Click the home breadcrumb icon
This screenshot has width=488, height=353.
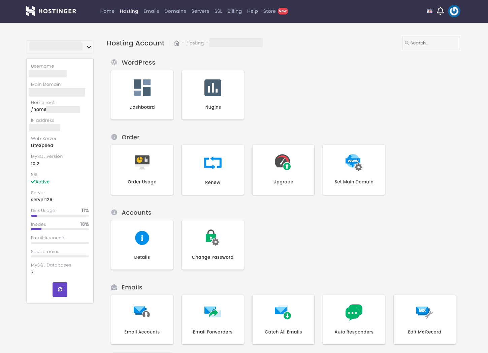point(177,43)
